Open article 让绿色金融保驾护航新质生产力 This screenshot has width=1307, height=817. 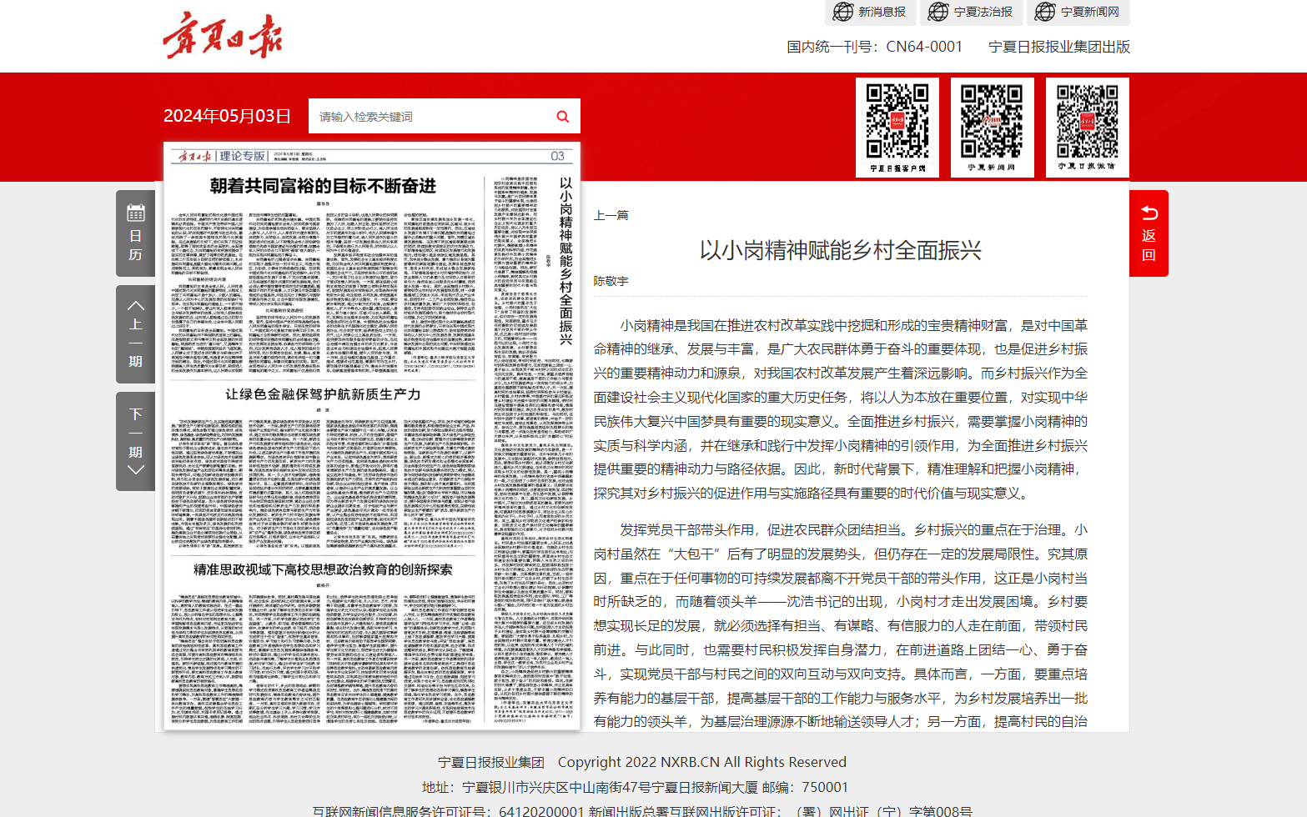323,394
